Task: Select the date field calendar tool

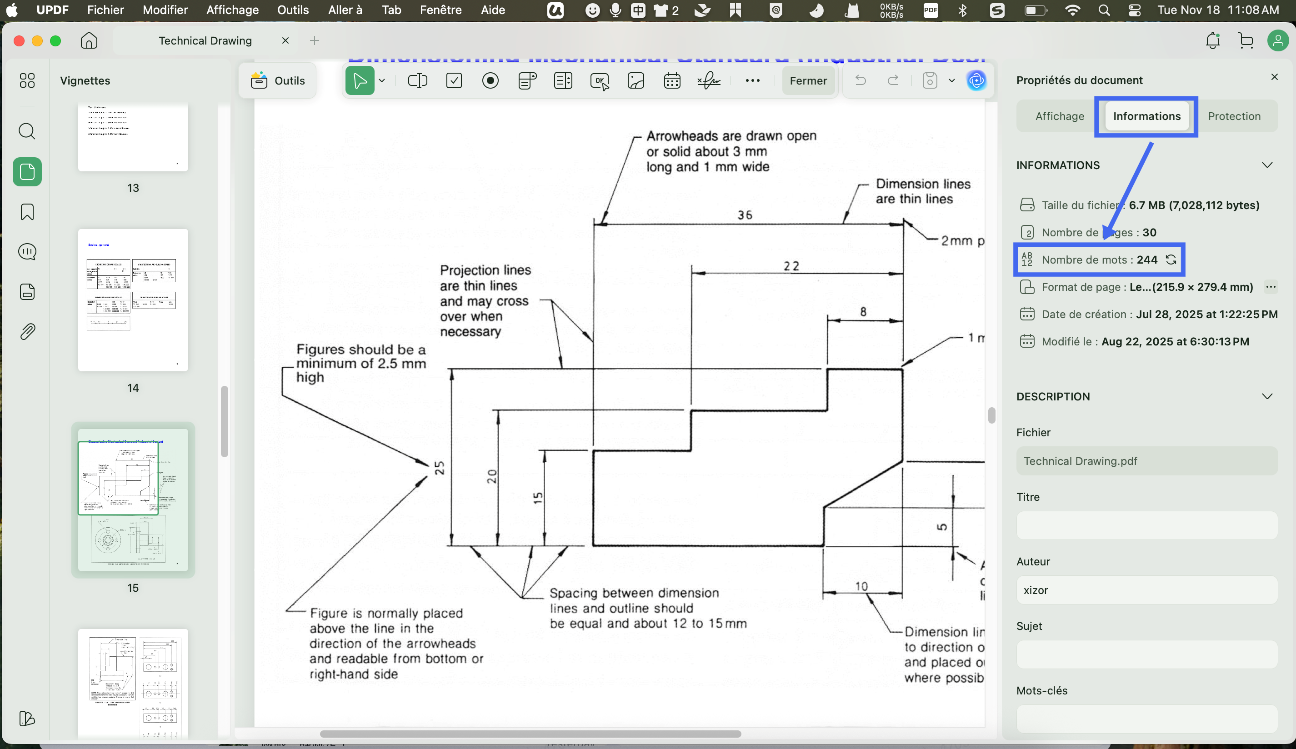Action: [x=672, y=81]
